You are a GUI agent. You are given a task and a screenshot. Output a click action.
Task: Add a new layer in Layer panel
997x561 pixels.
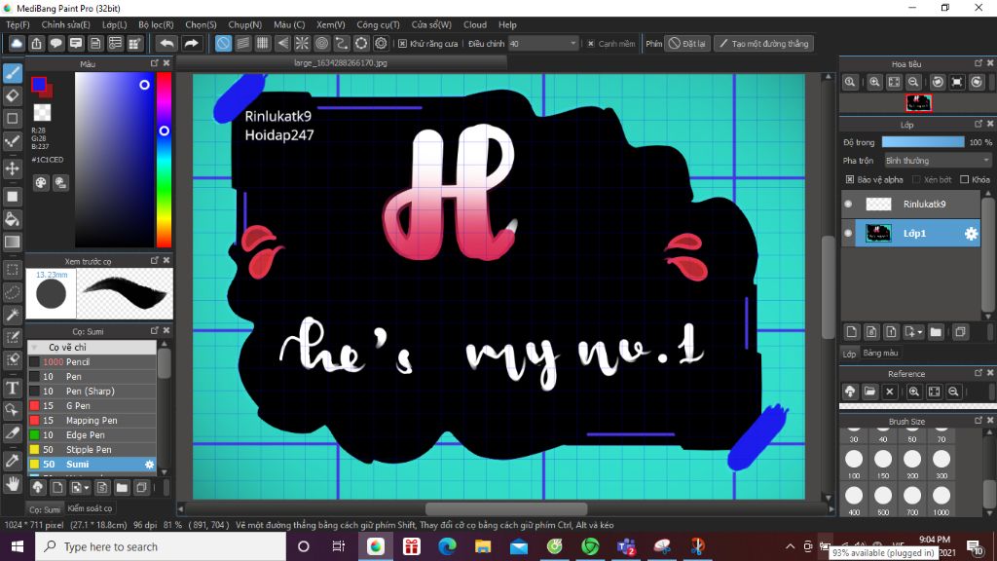tap(851, 332)
